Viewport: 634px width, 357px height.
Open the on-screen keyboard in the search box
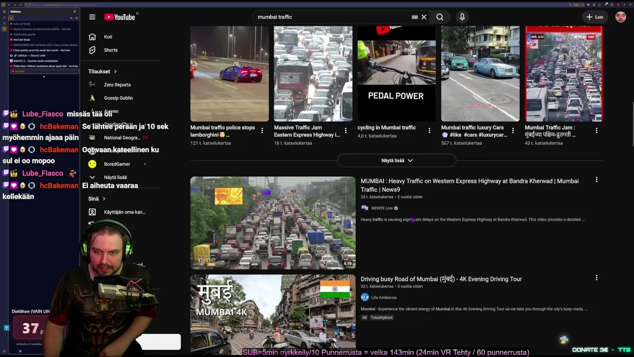click(415, 17)
